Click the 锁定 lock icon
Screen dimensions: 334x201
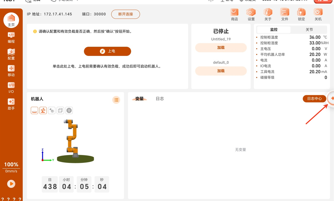(x=301, y=14)
